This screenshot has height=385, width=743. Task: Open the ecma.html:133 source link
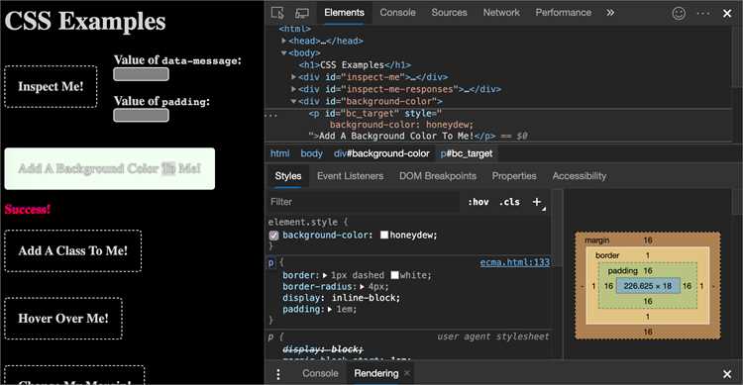[x=514, y=262]
